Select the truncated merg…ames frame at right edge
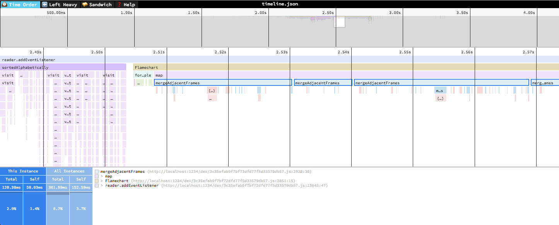 (545, 83)
